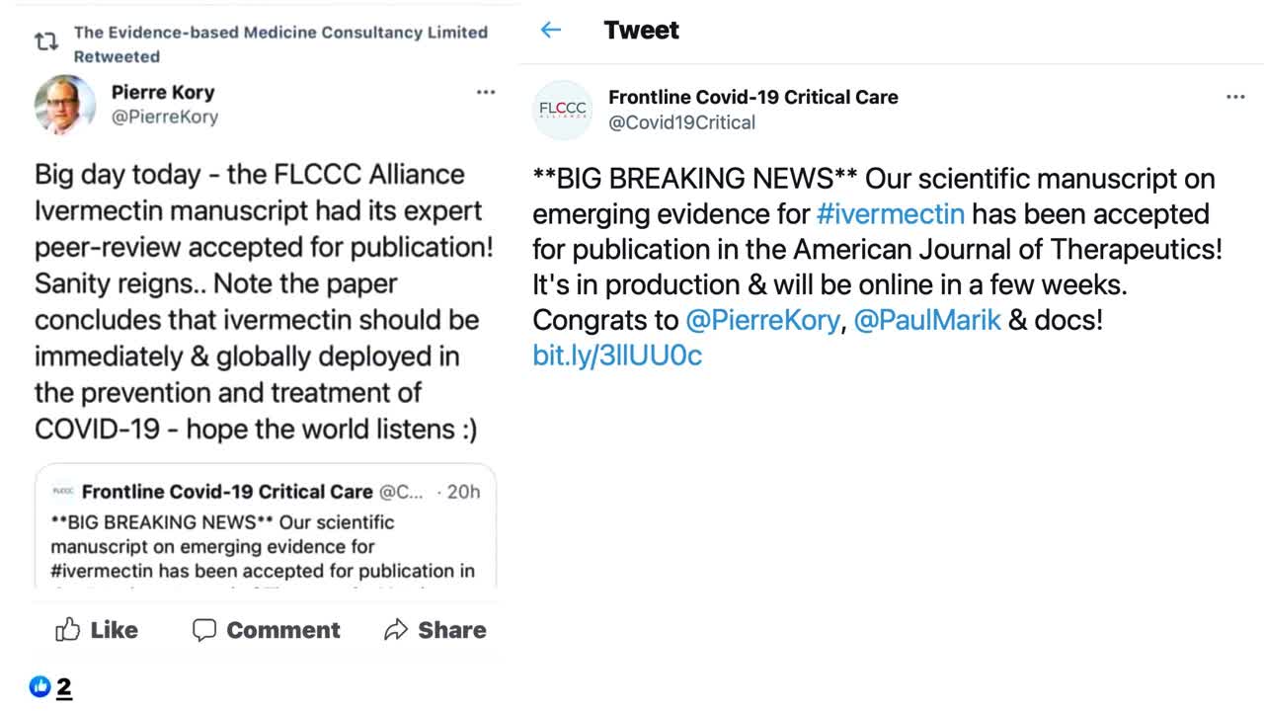Open the #ivermectin hashtag in tweet
The image size is (1264, 711).
[x=890, y=214]
